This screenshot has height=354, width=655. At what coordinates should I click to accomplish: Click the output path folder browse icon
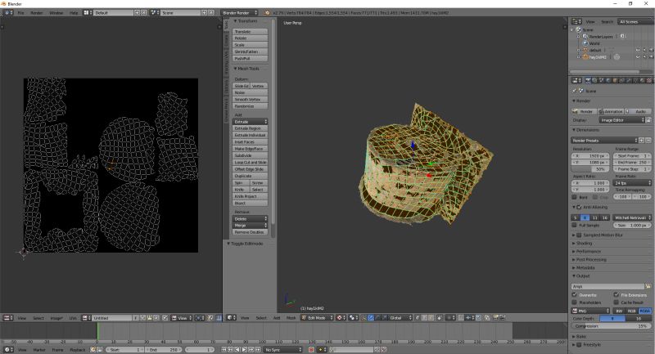[x=648, y=286]
